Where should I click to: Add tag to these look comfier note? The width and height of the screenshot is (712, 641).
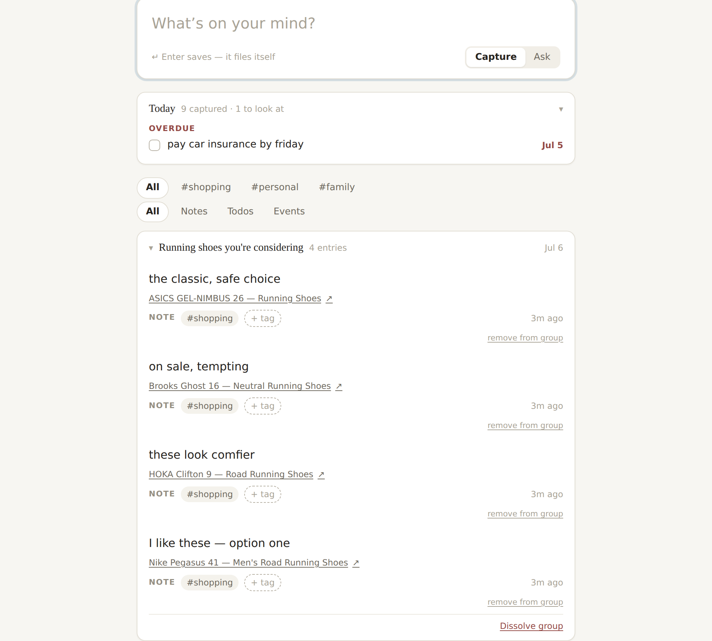pyautogui.click(x=263, y=494)
